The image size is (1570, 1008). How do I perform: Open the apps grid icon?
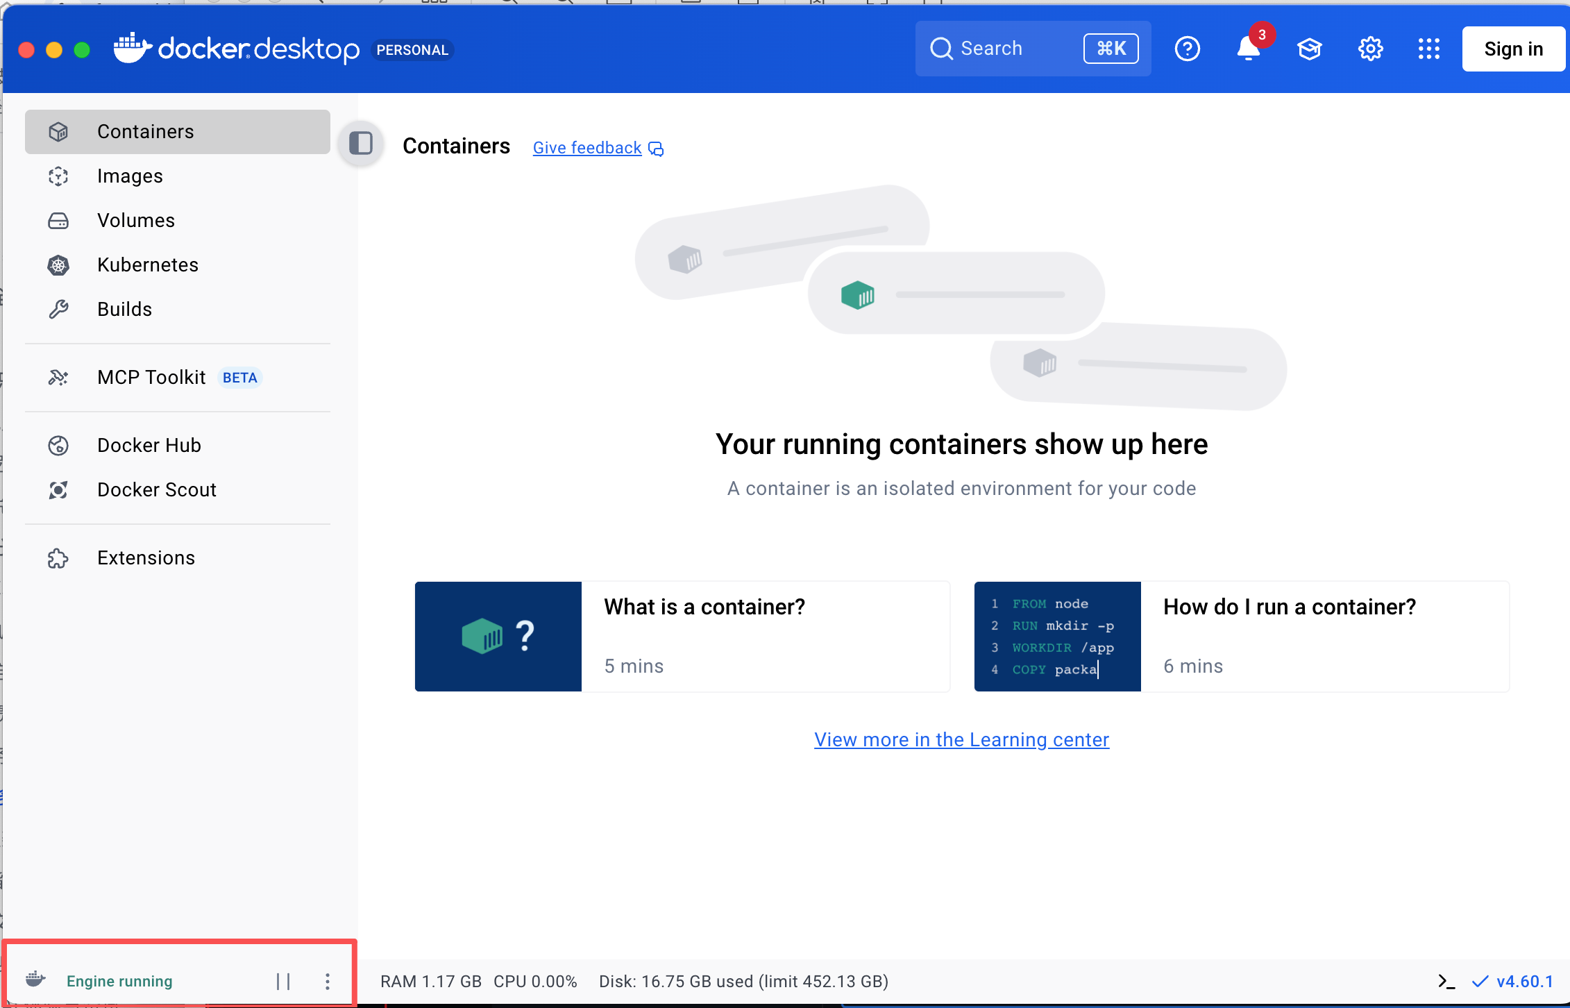tap(1428, 49)
